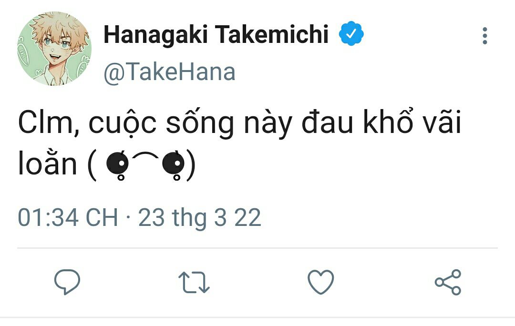Click the @TakeHana handle
Viewport: 515px width, 326px height.
pos(169,72)
